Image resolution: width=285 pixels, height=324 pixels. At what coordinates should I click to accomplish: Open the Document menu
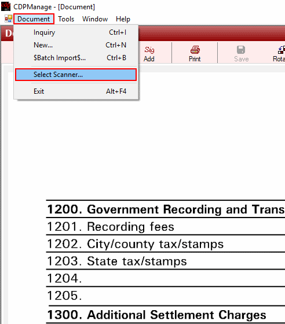click(34, 19)
